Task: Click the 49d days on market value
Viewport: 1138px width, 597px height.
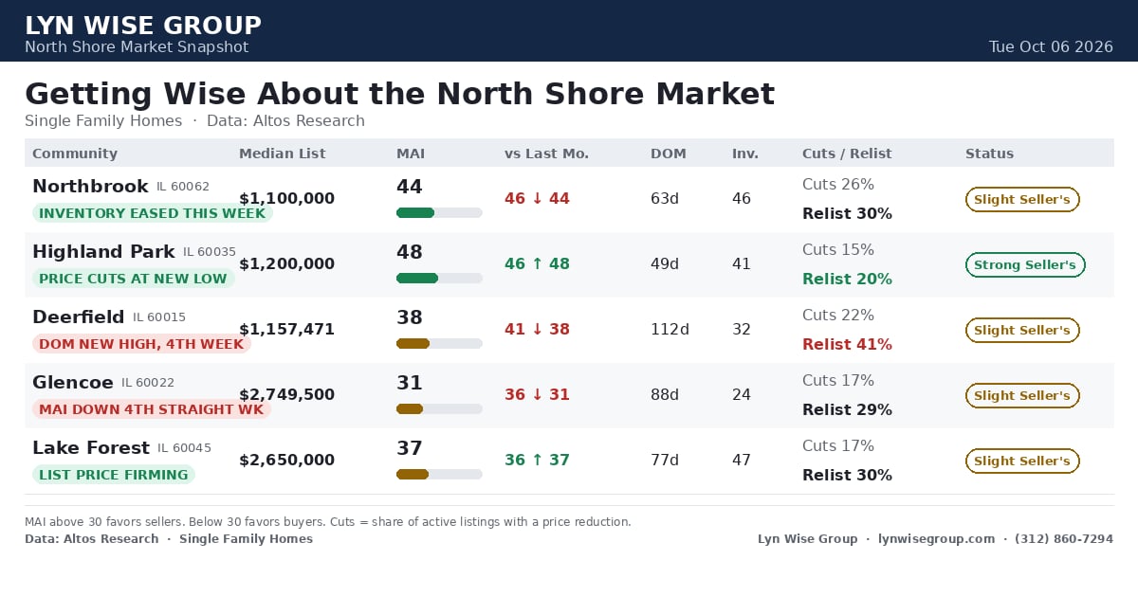Action: pyautogui.click(x=665, y=264)
